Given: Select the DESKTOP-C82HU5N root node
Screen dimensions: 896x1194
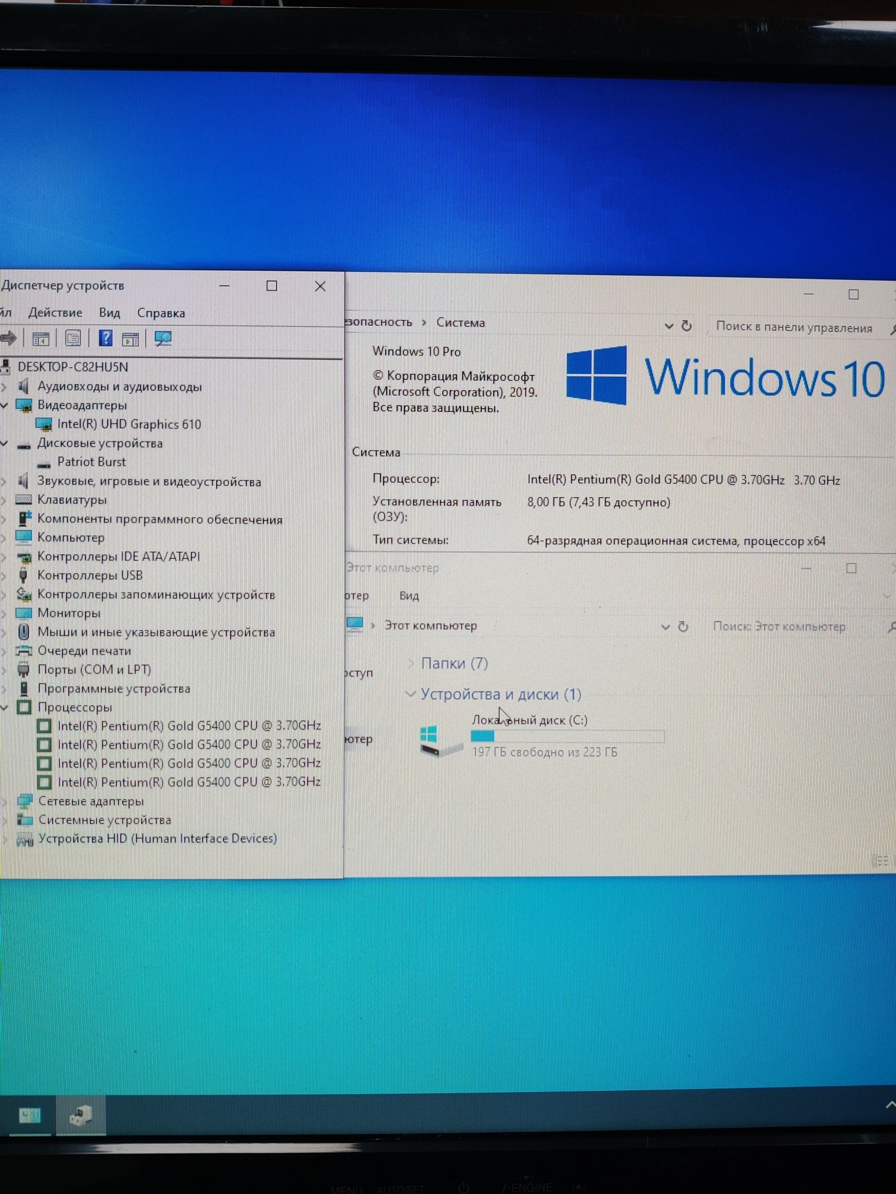Looking at the screenshot, I should click(72, 367).
